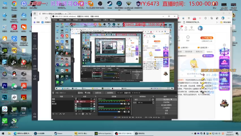Viewport: 241px width, 136px height.
Task: Show more bookmarks with overflow chevron
Action: (x=217, y=22)
